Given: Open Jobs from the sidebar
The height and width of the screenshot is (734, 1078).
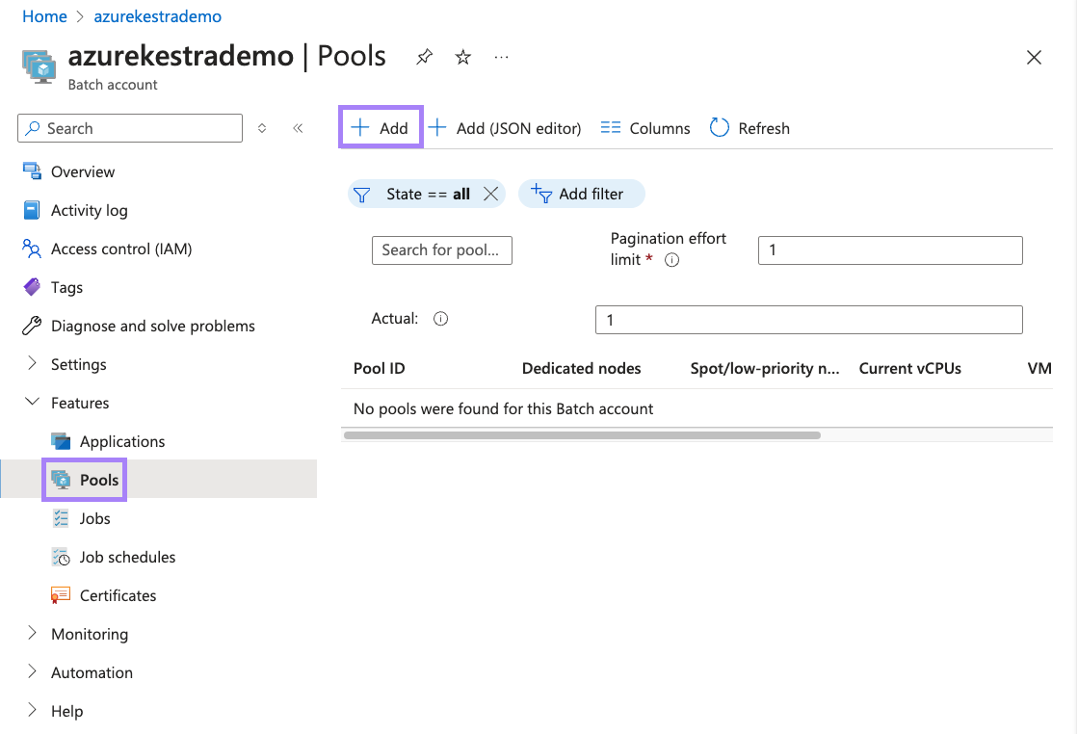Looking at the screenshot, I should click(x=92, y=518).
